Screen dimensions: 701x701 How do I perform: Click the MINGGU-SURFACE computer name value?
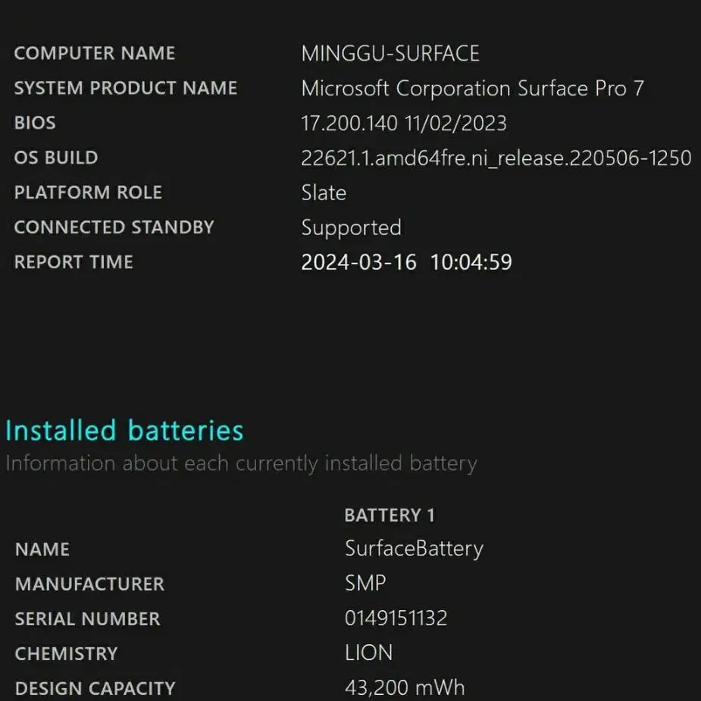(x=390, y=54)
